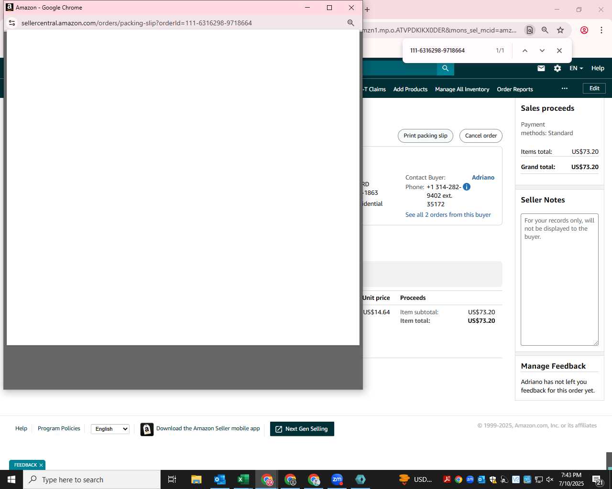
Task: Click the buyer name Adriano link
Action: pyautogui.click(x=483, y=177)
